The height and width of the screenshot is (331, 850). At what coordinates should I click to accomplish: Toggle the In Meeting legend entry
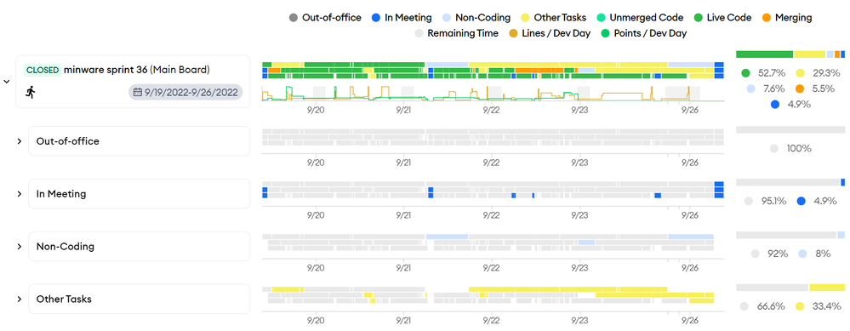click(x=402, y=17)
